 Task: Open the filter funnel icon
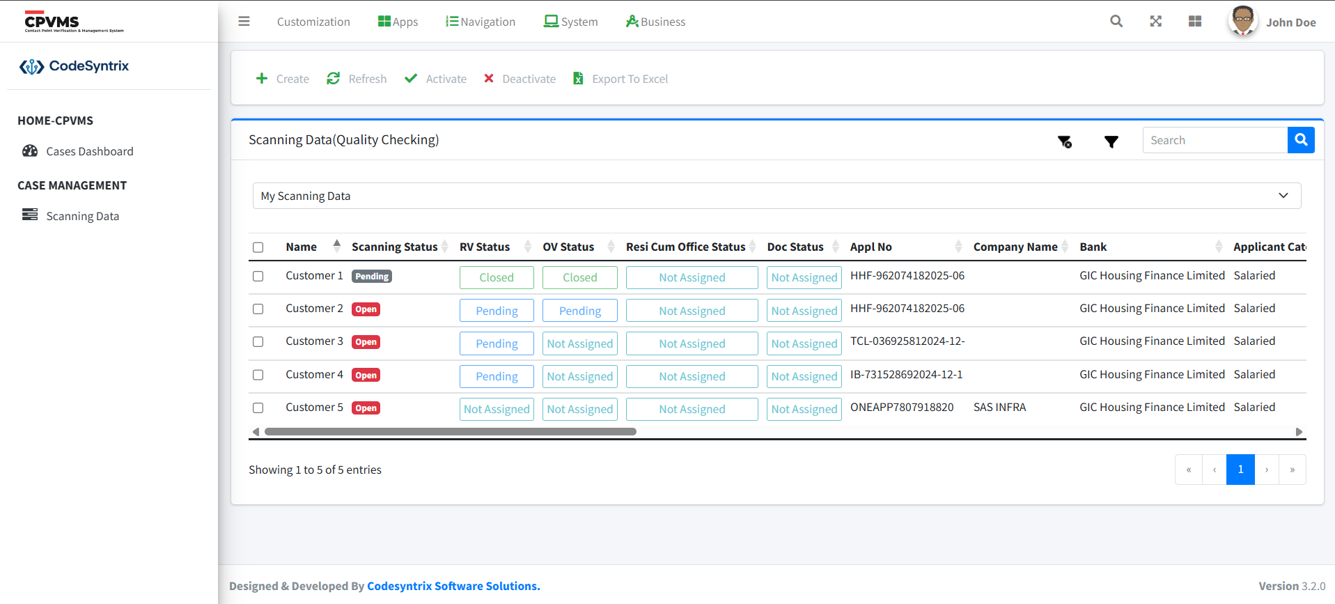pyautogui.click(x=1111, y=141)
